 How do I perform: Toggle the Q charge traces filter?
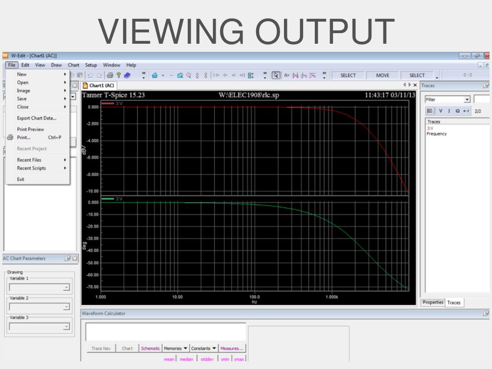point(457,111)
